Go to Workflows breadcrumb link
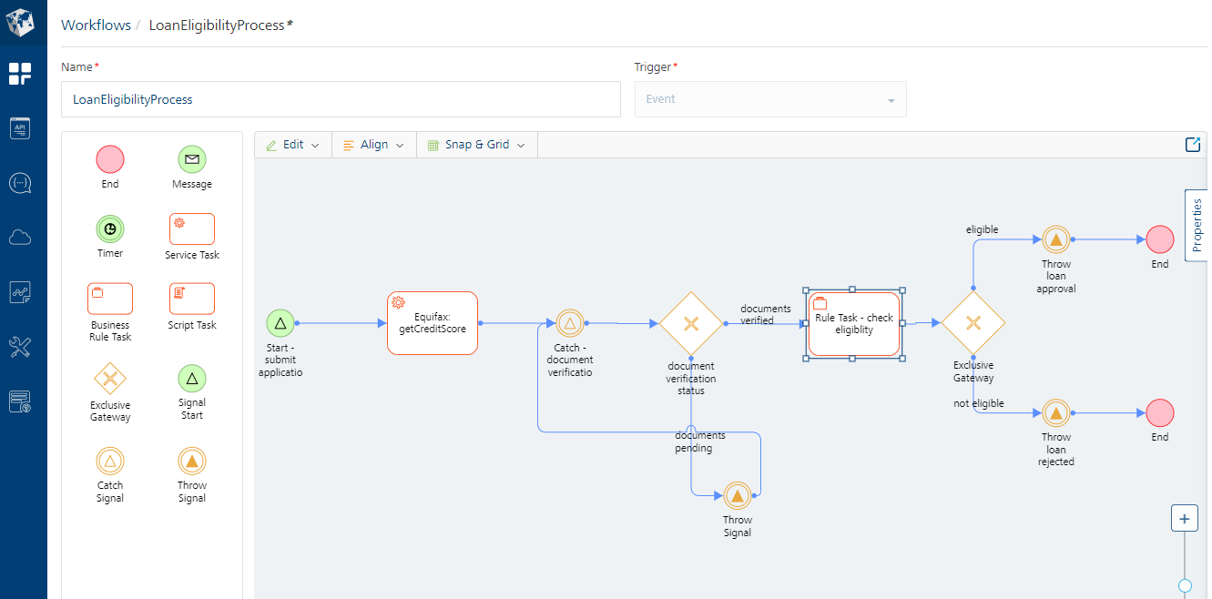This screenshot has width=1212, height=599. click(96, 25)
